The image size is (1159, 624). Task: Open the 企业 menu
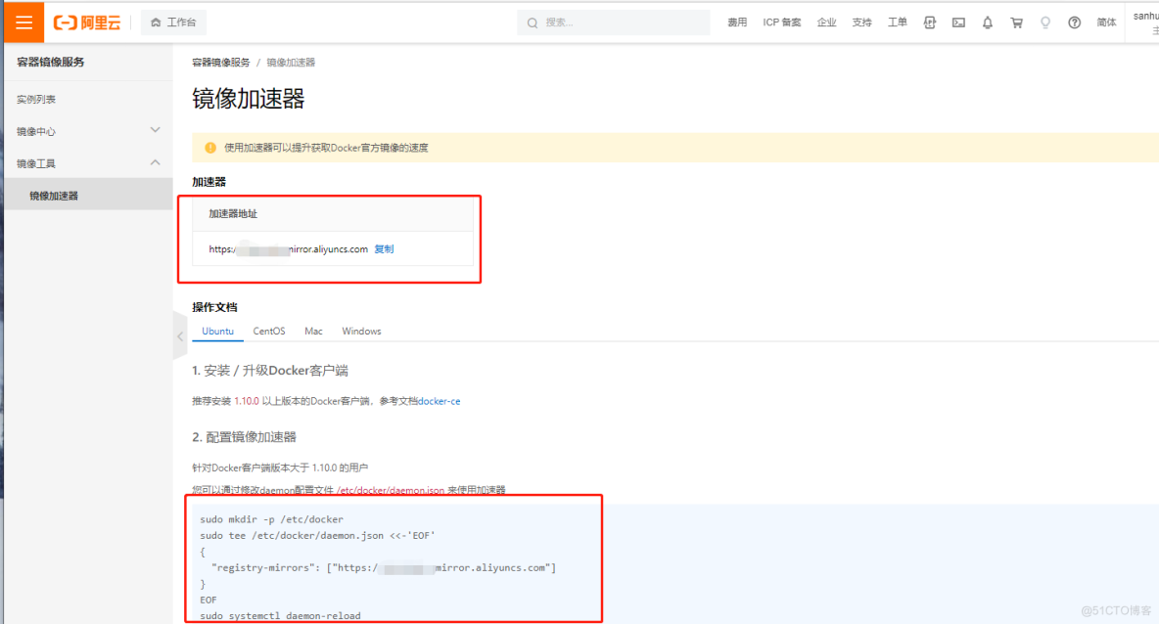[826, 22]
